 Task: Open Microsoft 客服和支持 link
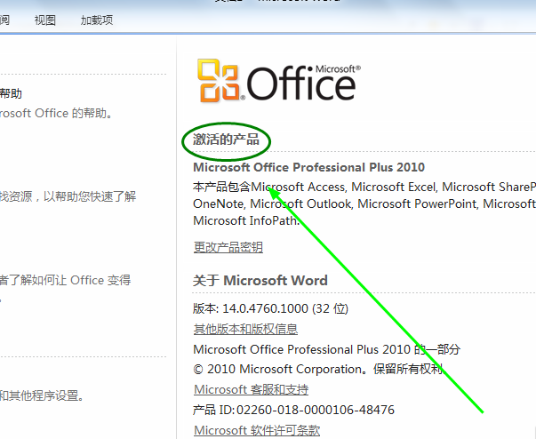pyautogui.click(x=251, y=389)
